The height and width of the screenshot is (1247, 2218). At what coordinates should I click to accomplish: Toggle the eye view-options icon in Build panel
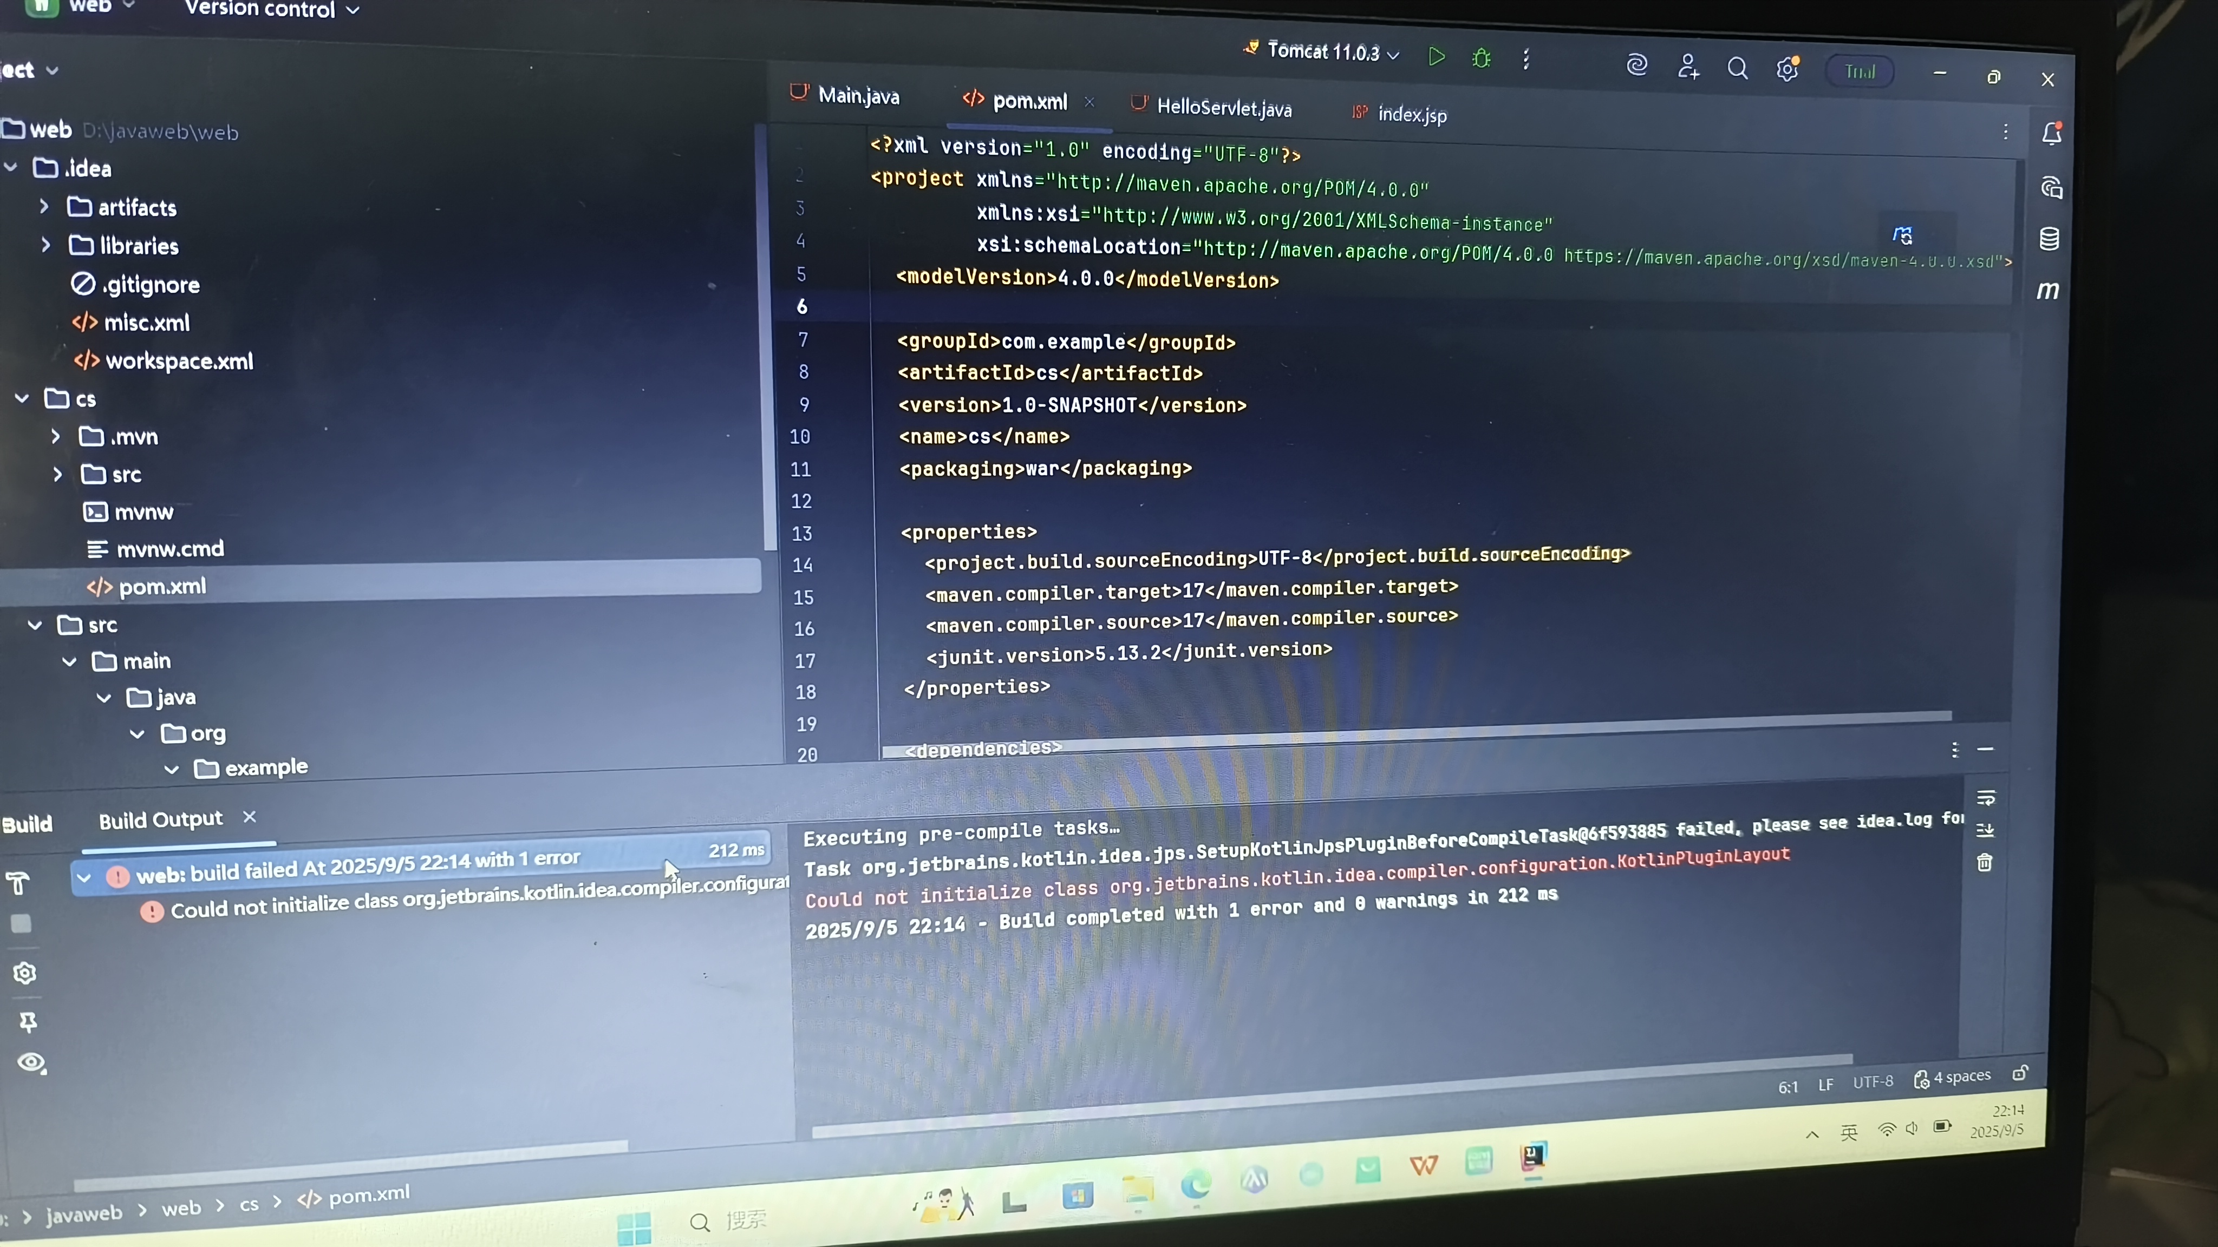tap(32, 1063)
